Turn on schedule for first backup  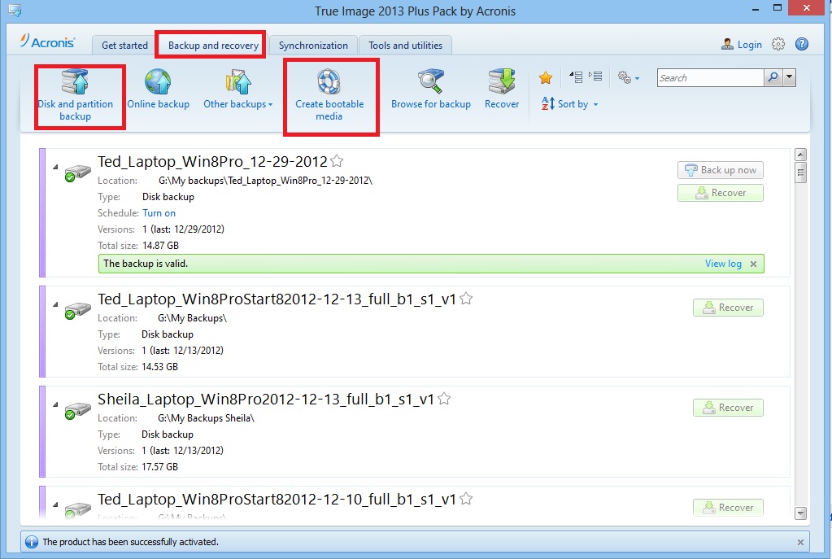159,213
